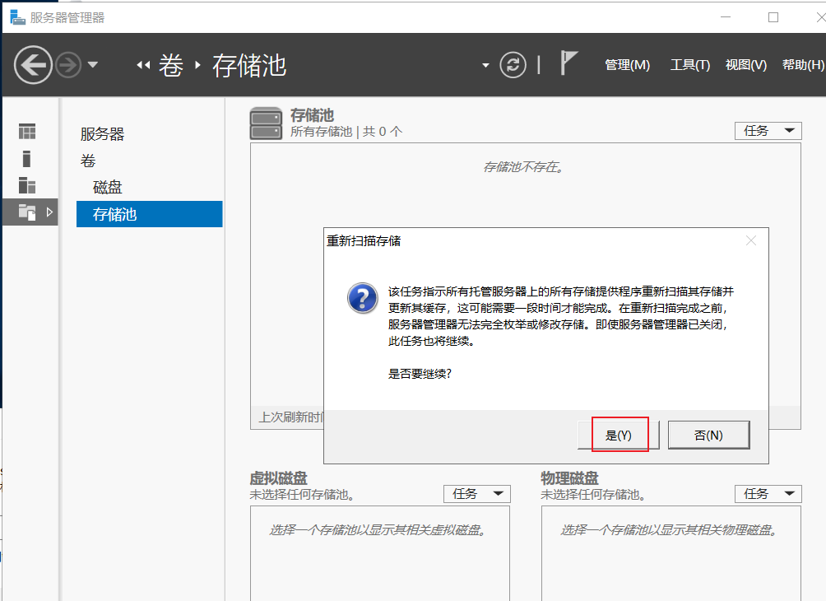Click the back navigation arrow
The width and height of the screenshot is (826, 601).
pyautogui.click(x=33, y=65)
